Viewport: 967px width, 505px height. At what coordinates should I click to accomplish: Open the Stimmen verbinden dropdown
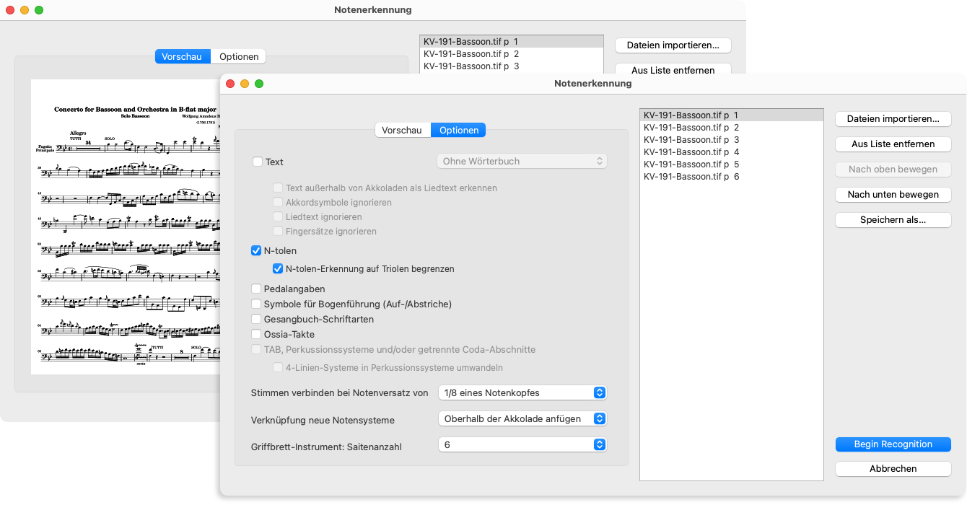pos(522,393)
